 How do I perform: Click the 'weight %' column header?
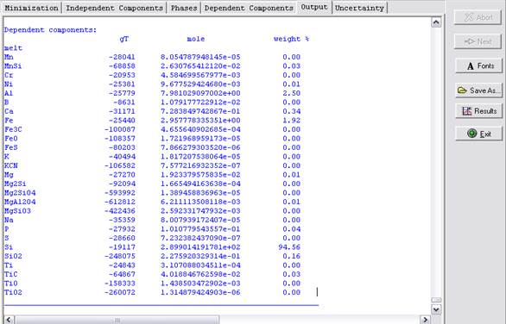(x=291, y=39)
